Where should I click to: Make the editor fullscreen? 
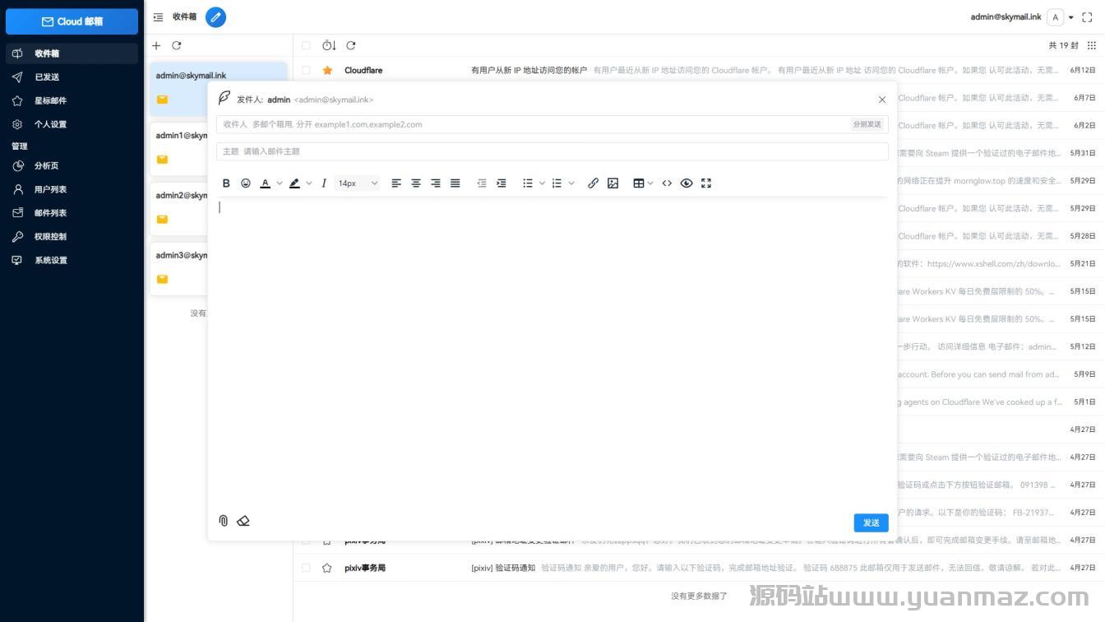point(706,183)
